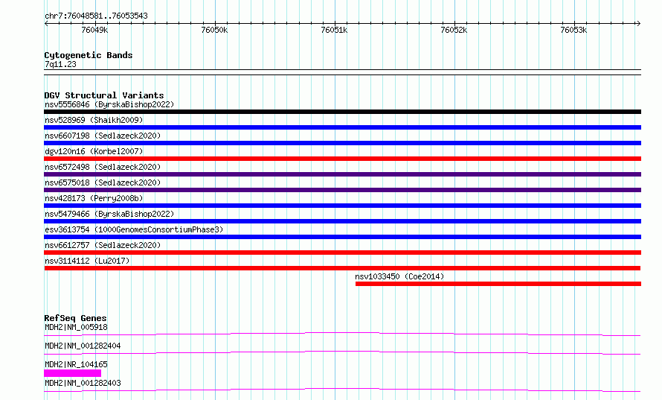Screen dimensions: 662x400
Task: Open the dgv120n16 (Korbel2007) label
Action: (x=94, y=151)
